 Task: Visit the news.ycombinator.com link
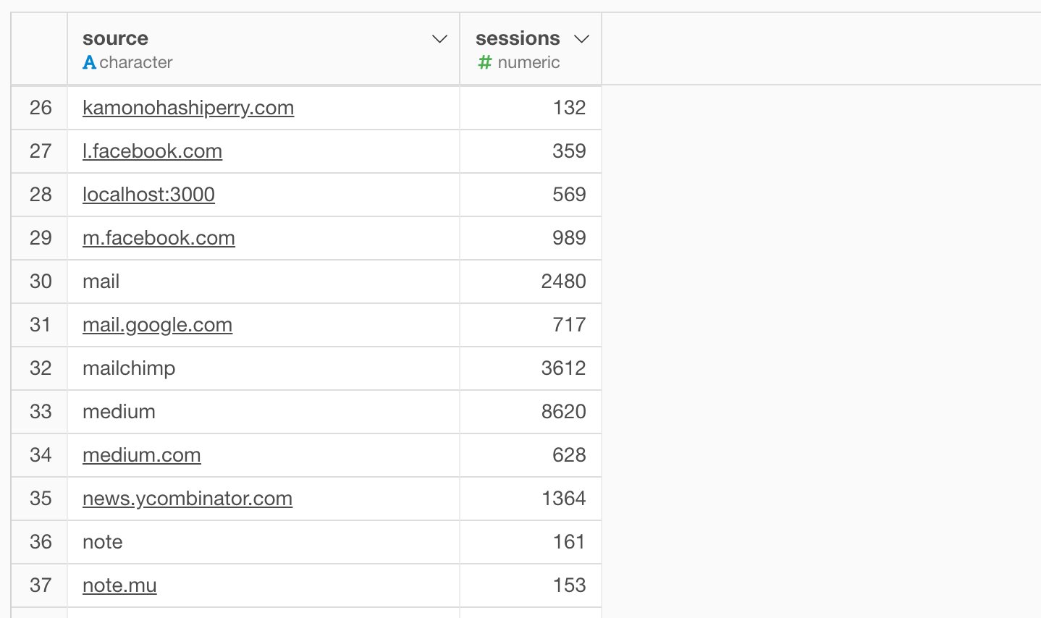[x=187, y=499]
